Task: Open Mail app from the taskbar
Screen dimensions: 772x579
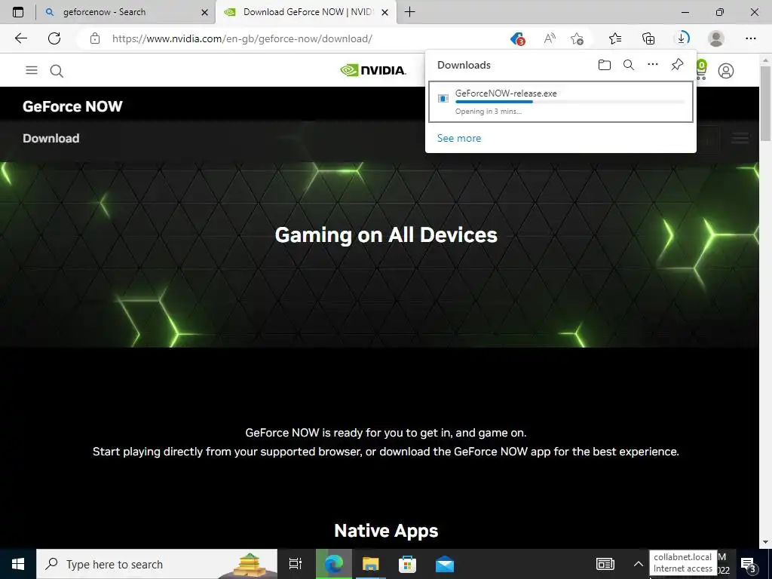Action: click(445, 564)
